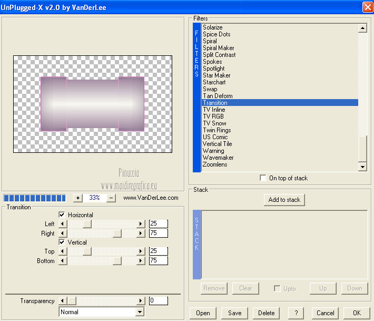Viewport: 374px width, 321px height.
Task: Uncheck the Horizontal checkbox
Action: [62, 215]
